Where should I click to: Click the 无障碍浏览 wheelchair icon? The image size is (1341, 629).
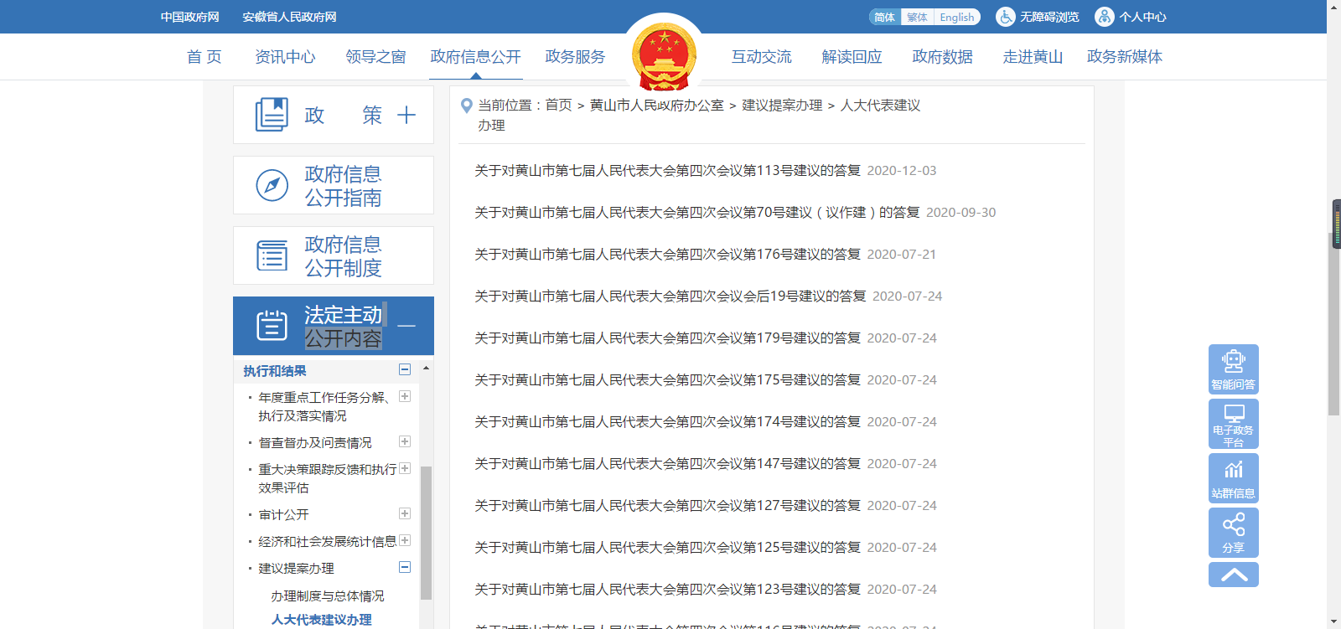coord(1005,17)
